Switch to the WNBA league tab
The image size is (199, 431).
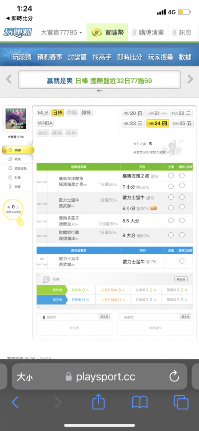[x=45, y=123]
